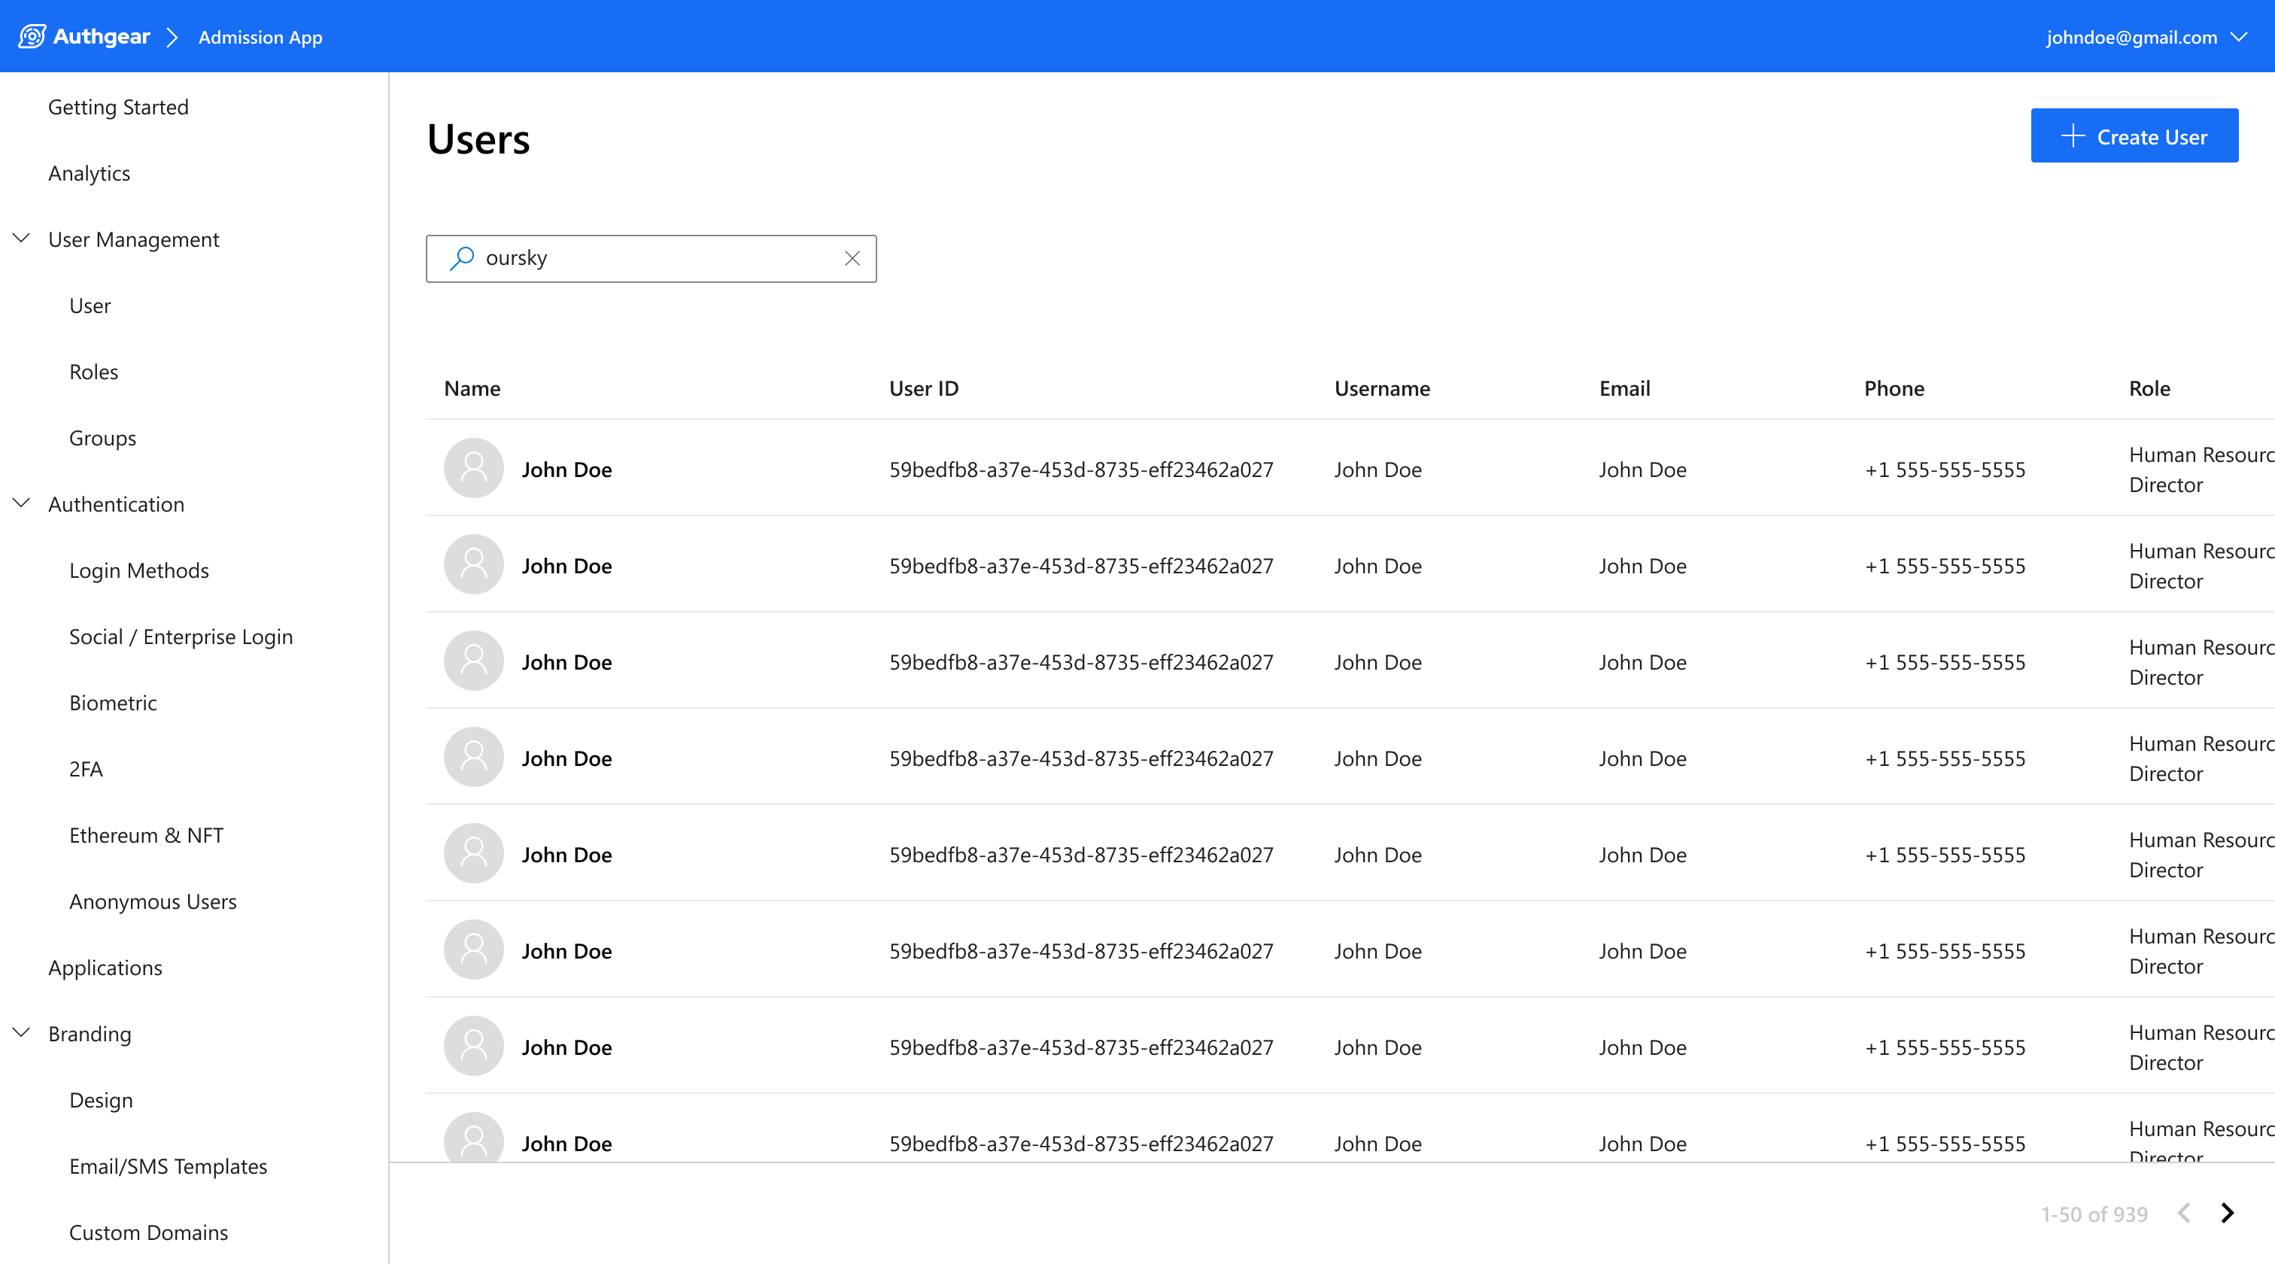Click avatar of first John Doe row
2275x1264 pixels.
pos(473,468)
